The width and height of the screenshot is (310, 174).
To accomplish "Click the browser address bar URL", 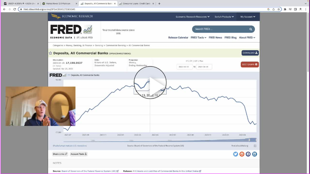I will (x=49, y=9).
